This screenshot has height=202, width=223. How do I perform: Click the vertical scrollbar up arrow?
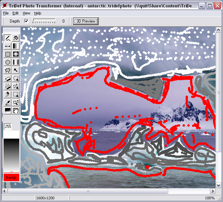point(218,30)
